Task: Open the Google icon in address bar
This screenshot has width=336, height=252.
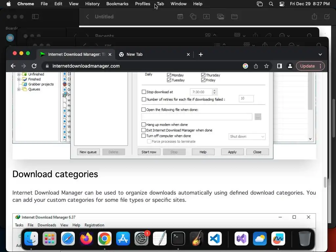Action: click(245, 66)
